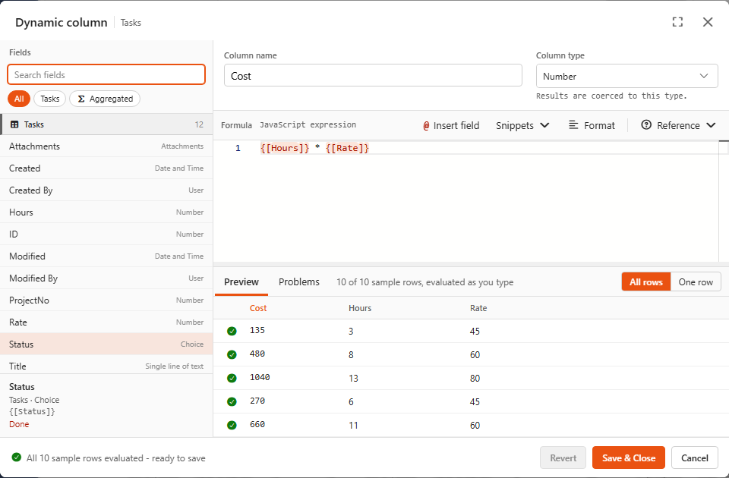Click the Cost preview column header
Image resolution: width=729 pixels, height=478 pixels.
click(x=258, y=308)
